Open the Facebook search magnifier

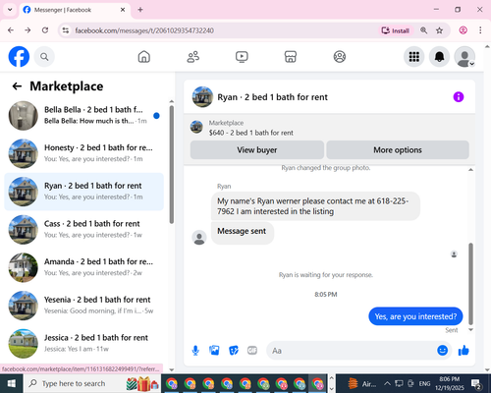point(44,57)
